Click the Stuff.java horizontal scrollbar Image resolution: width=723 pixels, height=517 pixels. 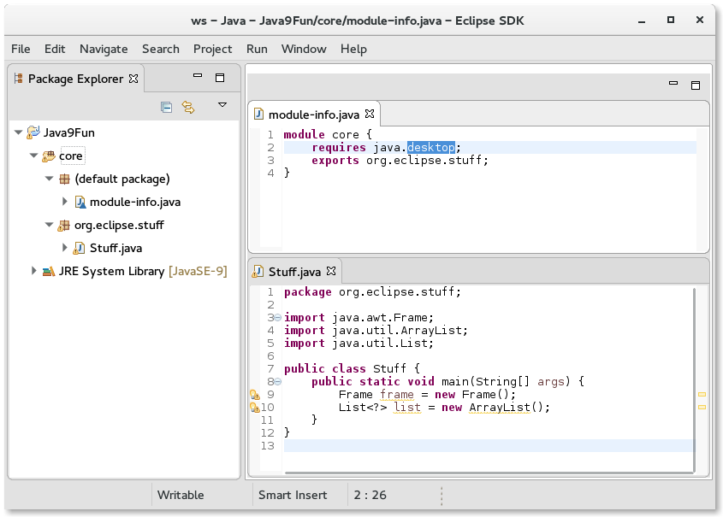tap(489, 473)
